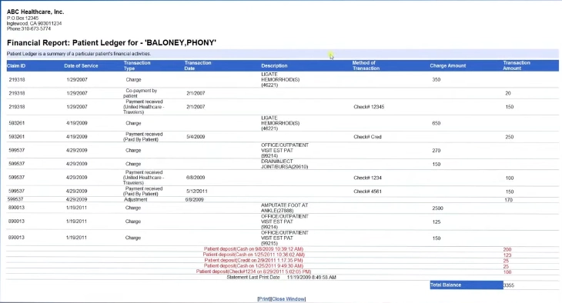This screenshot has height=303, width=562.
Task: Select the ABC Healthcare, Inc. heading
Action: pyautogui.click(x=35, y=12)
